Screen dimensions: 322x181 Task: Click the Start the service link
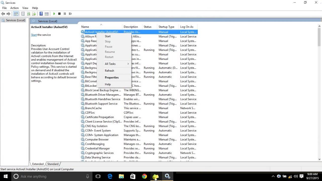[x=34, y=35]
